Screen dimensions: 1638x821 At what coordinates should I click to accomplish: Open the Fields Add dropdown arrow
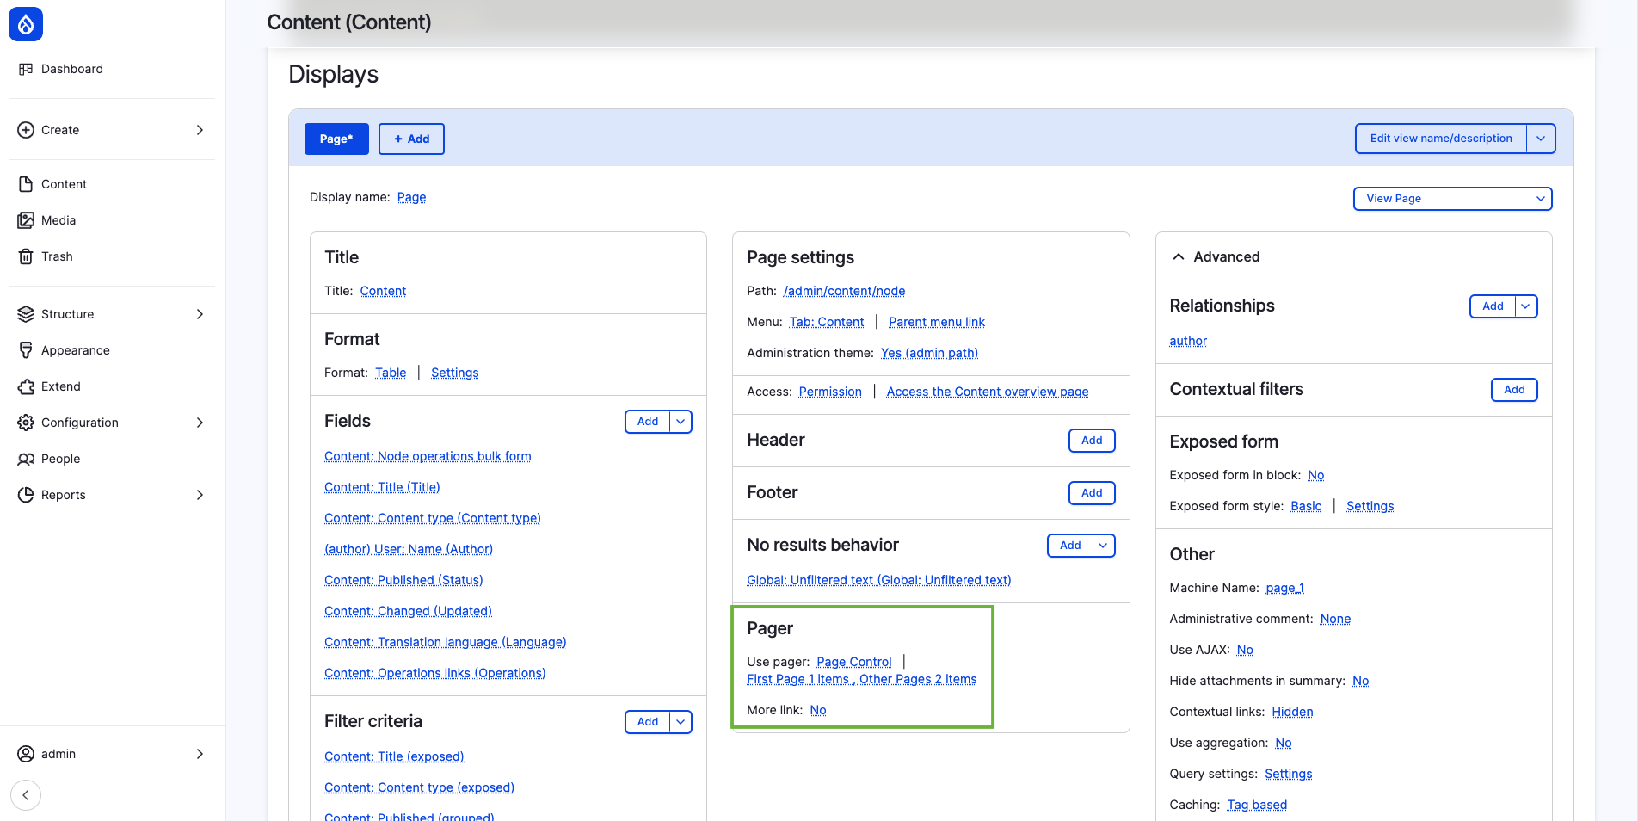point(680,422)
